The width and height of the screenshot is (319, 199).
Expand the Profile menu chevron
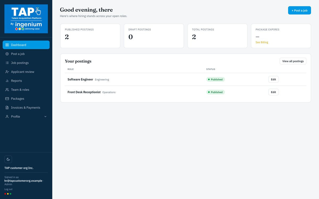[45, 116]
